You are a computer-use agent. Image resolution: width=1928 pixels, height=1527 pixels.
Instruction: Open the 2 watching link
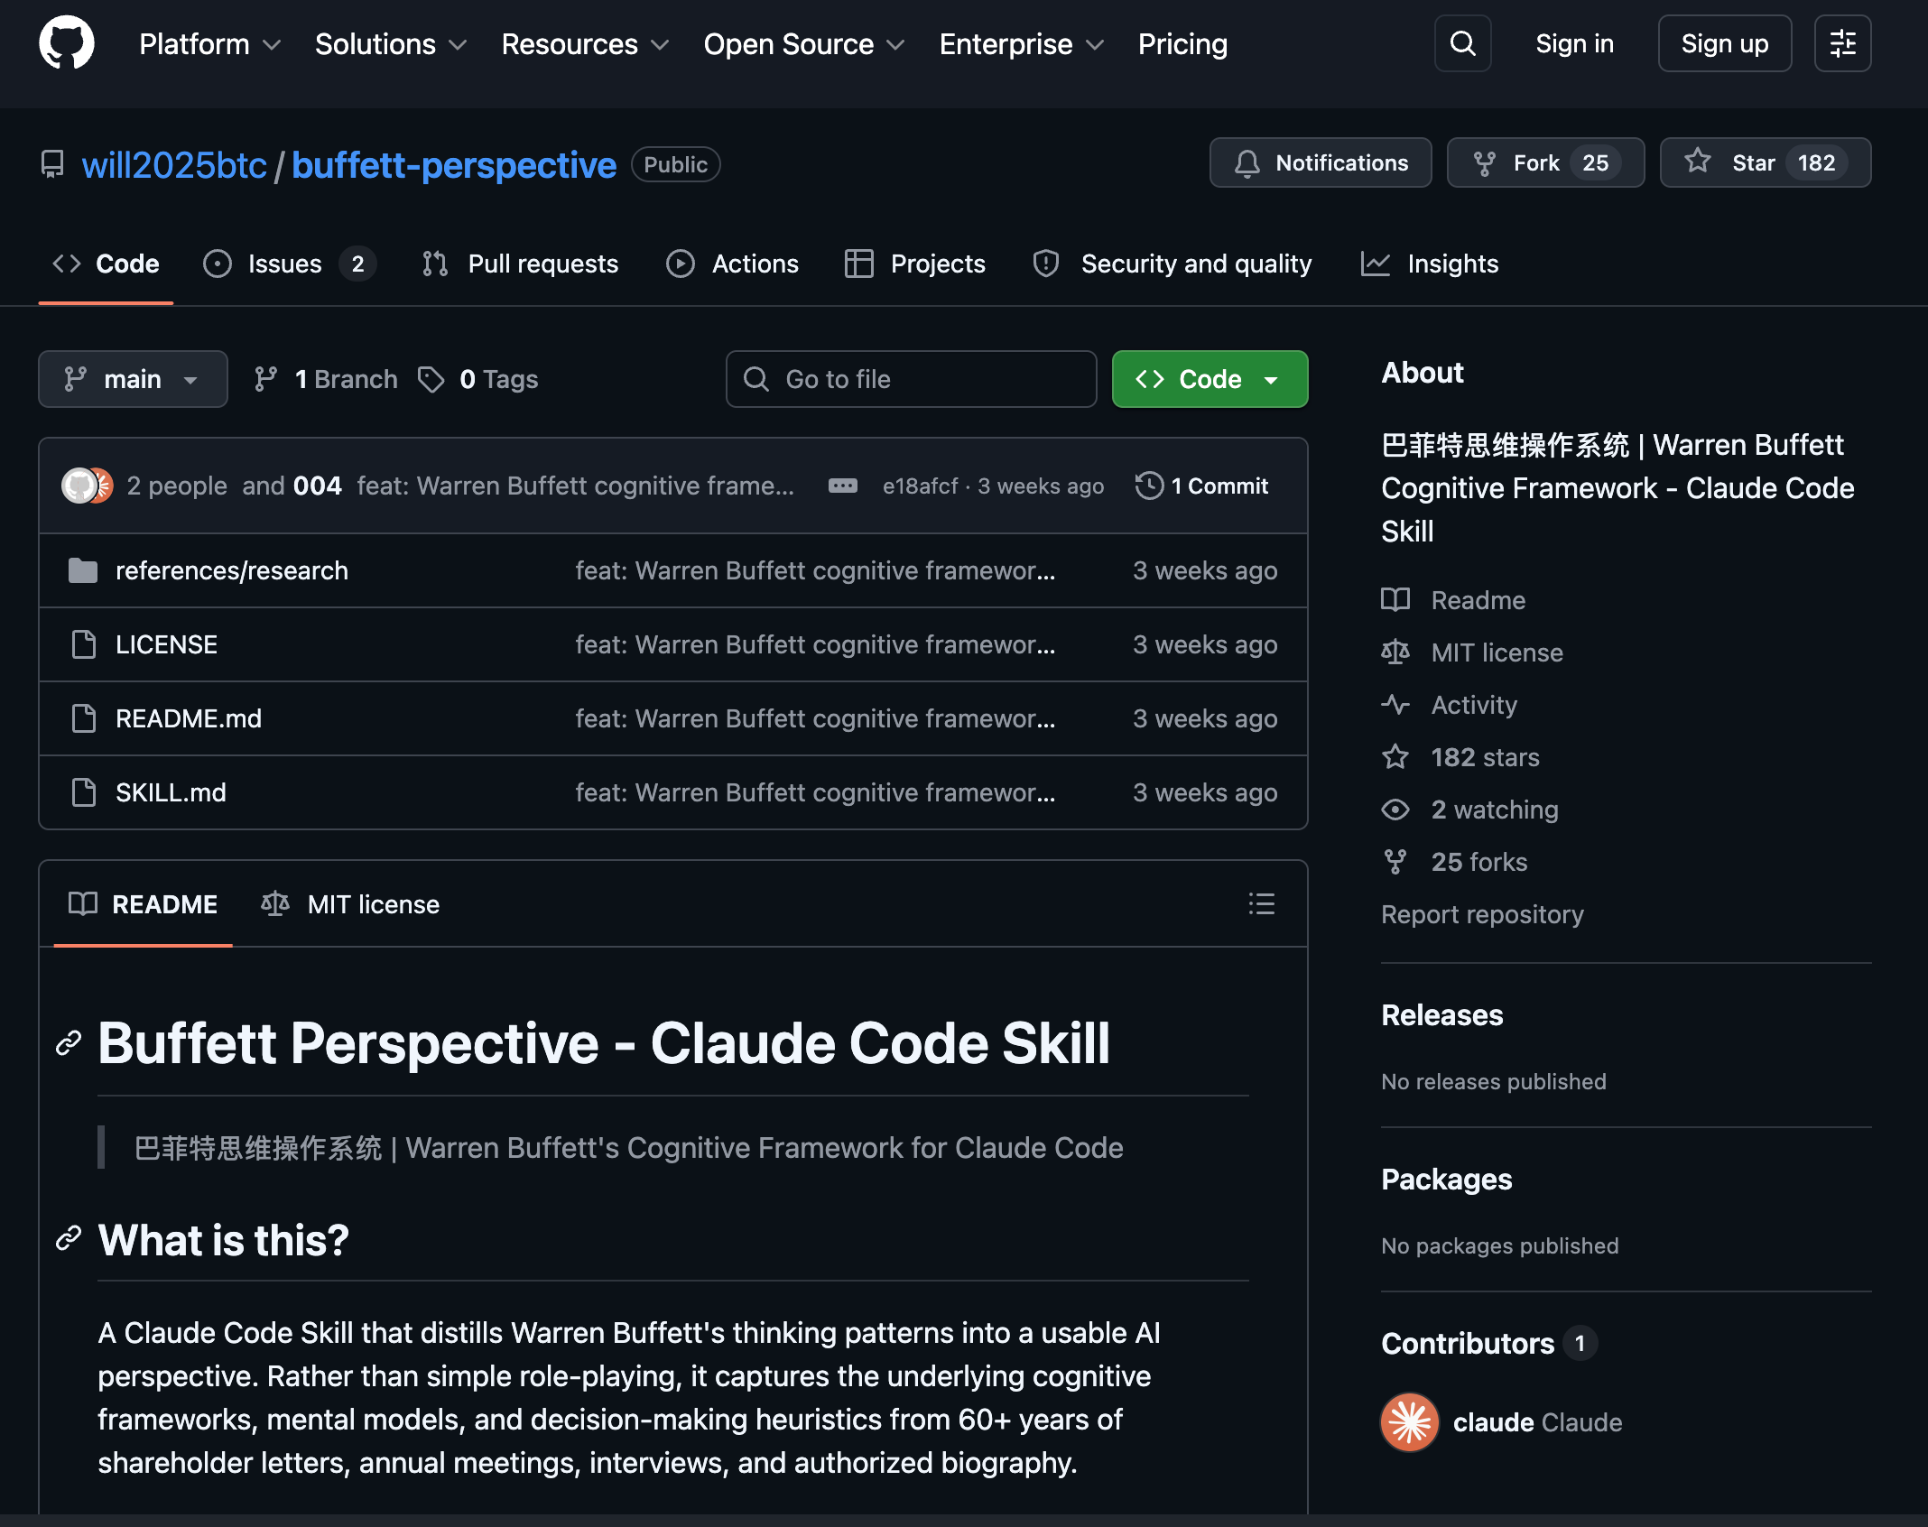click(1494, 810)
